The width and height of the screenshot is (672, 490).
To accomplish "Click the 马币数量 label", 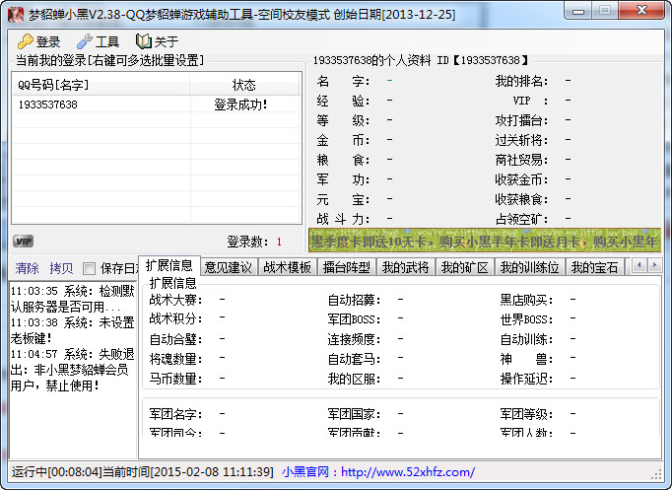I will (175, 379).
